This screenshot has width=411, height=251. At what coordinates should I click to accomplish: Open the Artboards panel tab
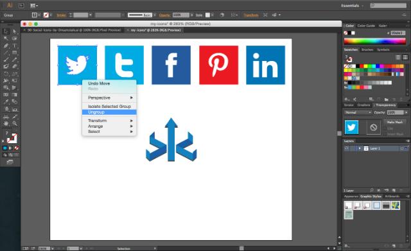pos(392,196)
